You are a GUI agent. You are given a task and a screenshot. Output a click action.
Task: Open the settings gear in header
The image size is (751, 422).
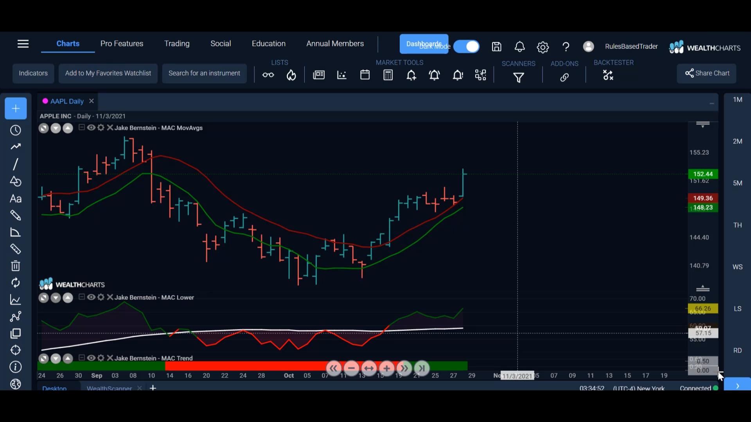(x=543, y=47)
